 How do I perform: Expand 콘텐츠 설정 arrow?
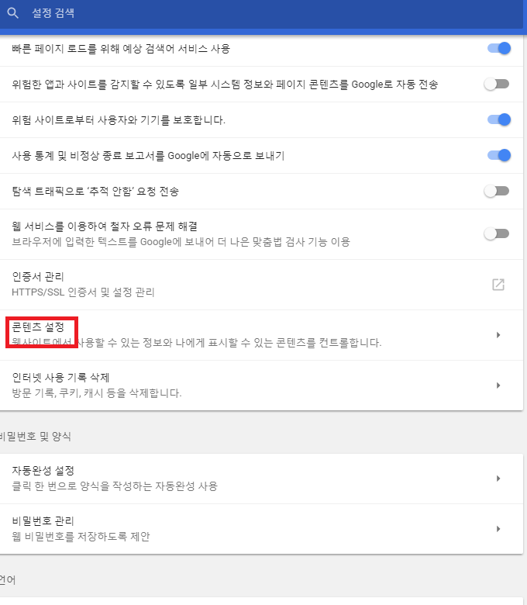(498, 335)
